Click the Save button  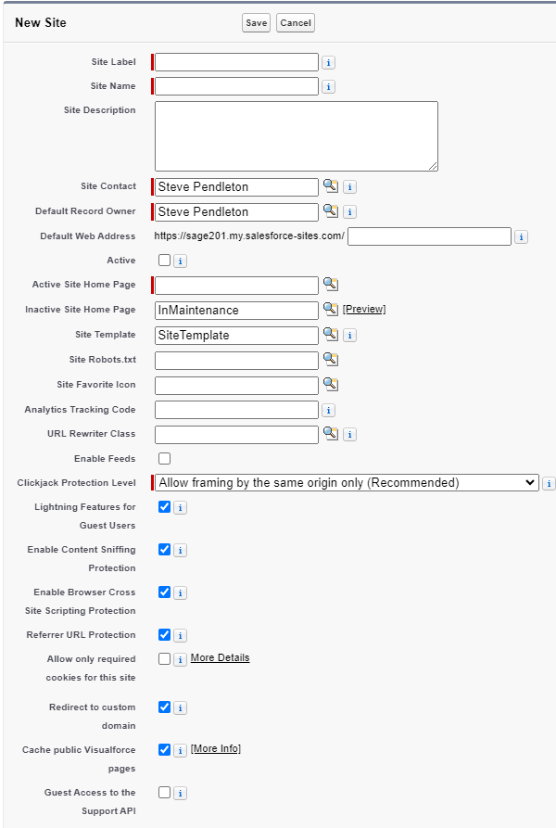[x=256, y=23]
